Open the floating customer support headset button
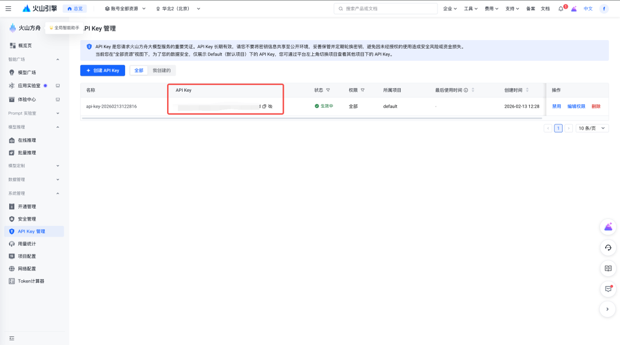Image resolution: width=620 pixels, height=345 pixels. [608, 248]
